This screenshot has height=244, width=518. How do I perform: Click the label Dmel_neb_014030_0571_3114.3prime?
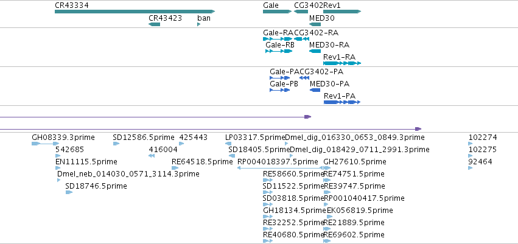coord(128,174)
